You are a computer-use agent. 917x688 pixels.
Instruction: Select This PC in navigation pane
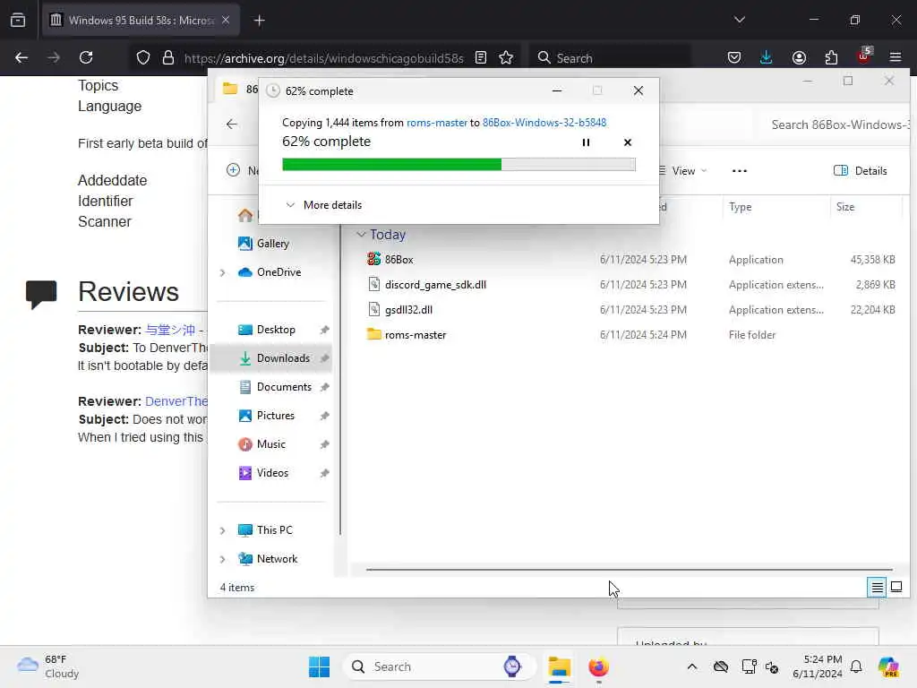274,530
